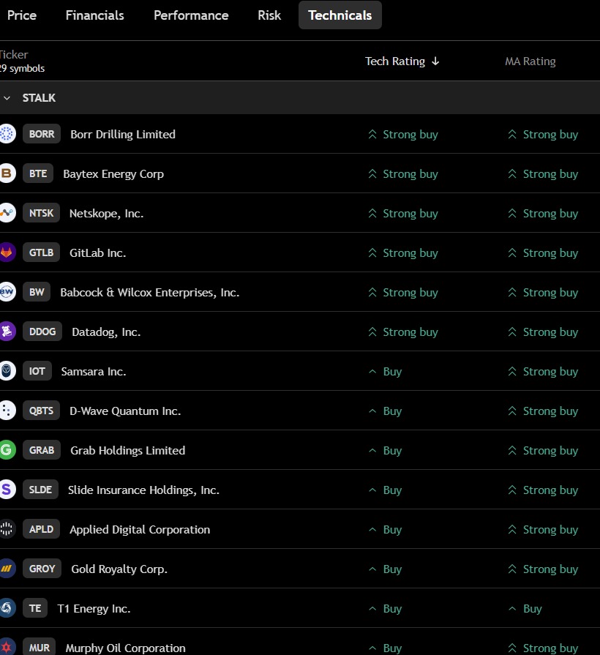Click D-Wave Quantum Inc. name

tap(125, 411)
